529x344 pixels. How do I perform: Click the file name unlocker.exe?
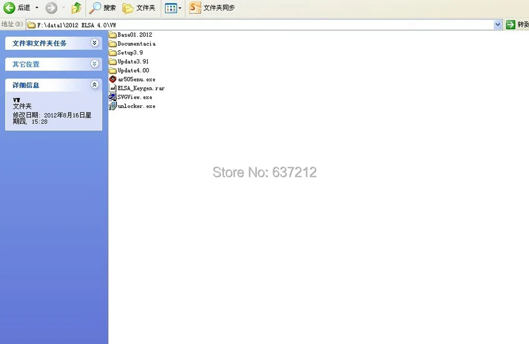pos(136,106)
